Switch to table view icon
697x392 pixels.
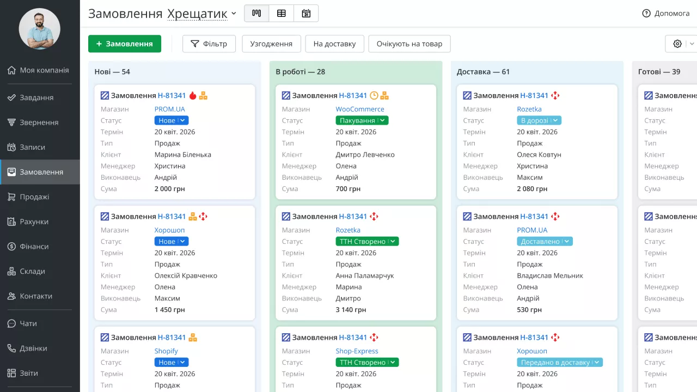click(x=282, y=14)
